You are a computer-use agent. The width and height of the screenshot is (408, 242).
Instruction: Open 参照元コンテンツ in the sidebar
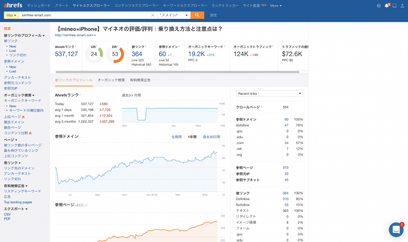[x=17, y=83]
